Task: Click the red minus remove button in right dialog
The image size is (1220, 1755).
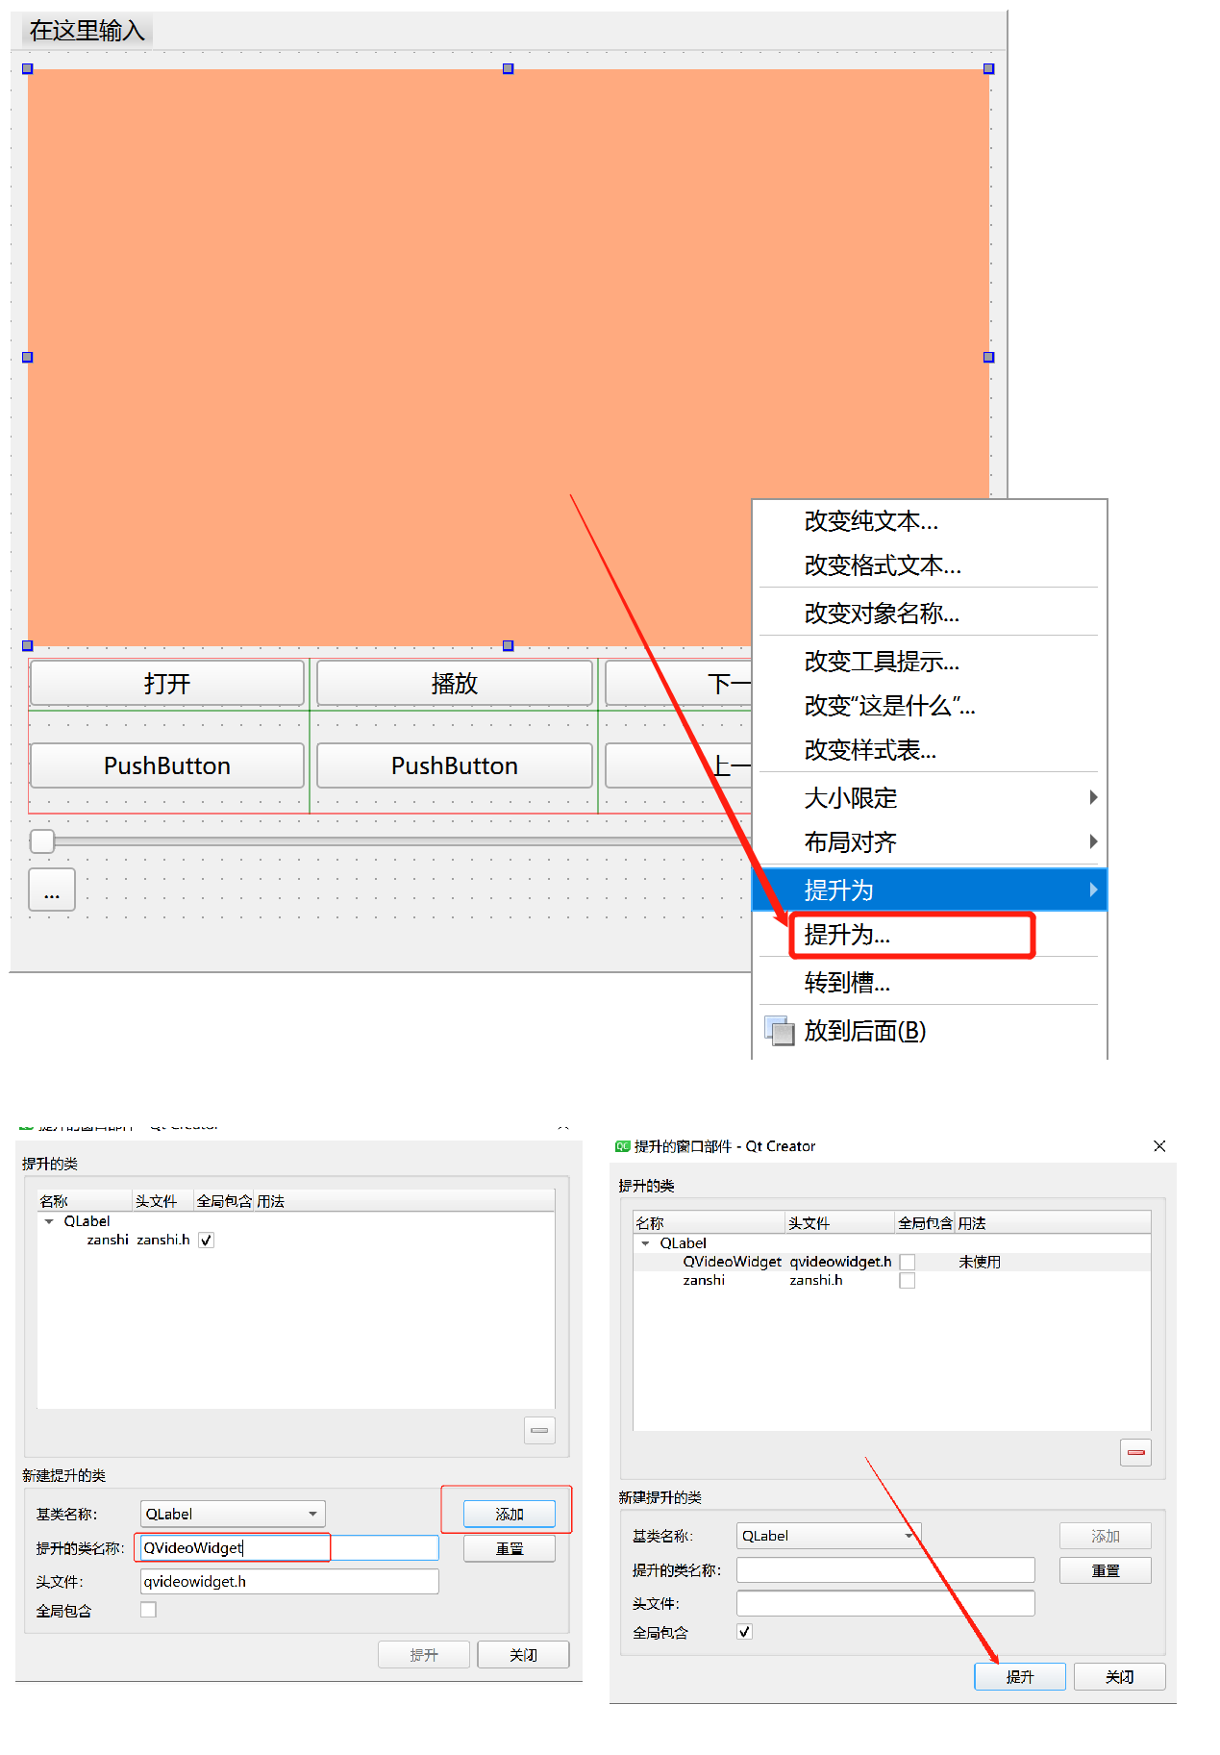Action: click(x=1135, y=1452)
